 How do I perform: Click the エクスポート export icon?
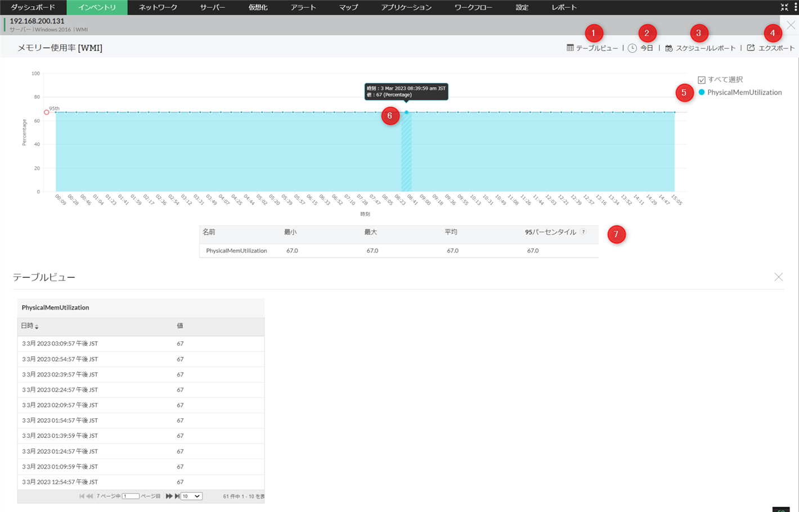pyautogui.click(x=751, y=48)
